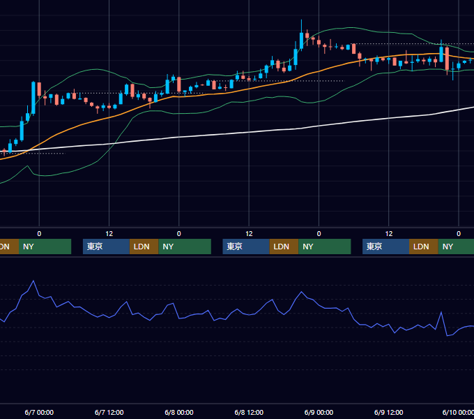Click the NY session block after 6/9 LDN
The image size is (474, 419).
(456, 247)
